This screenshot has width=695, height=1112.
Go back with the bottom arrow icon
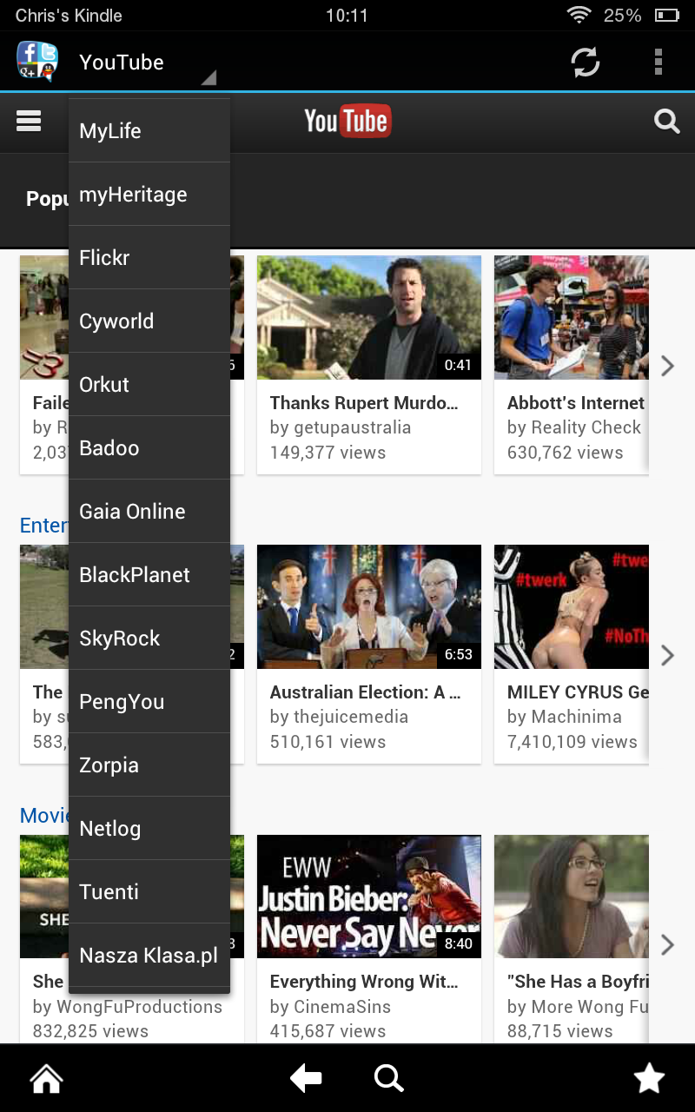306,1079
